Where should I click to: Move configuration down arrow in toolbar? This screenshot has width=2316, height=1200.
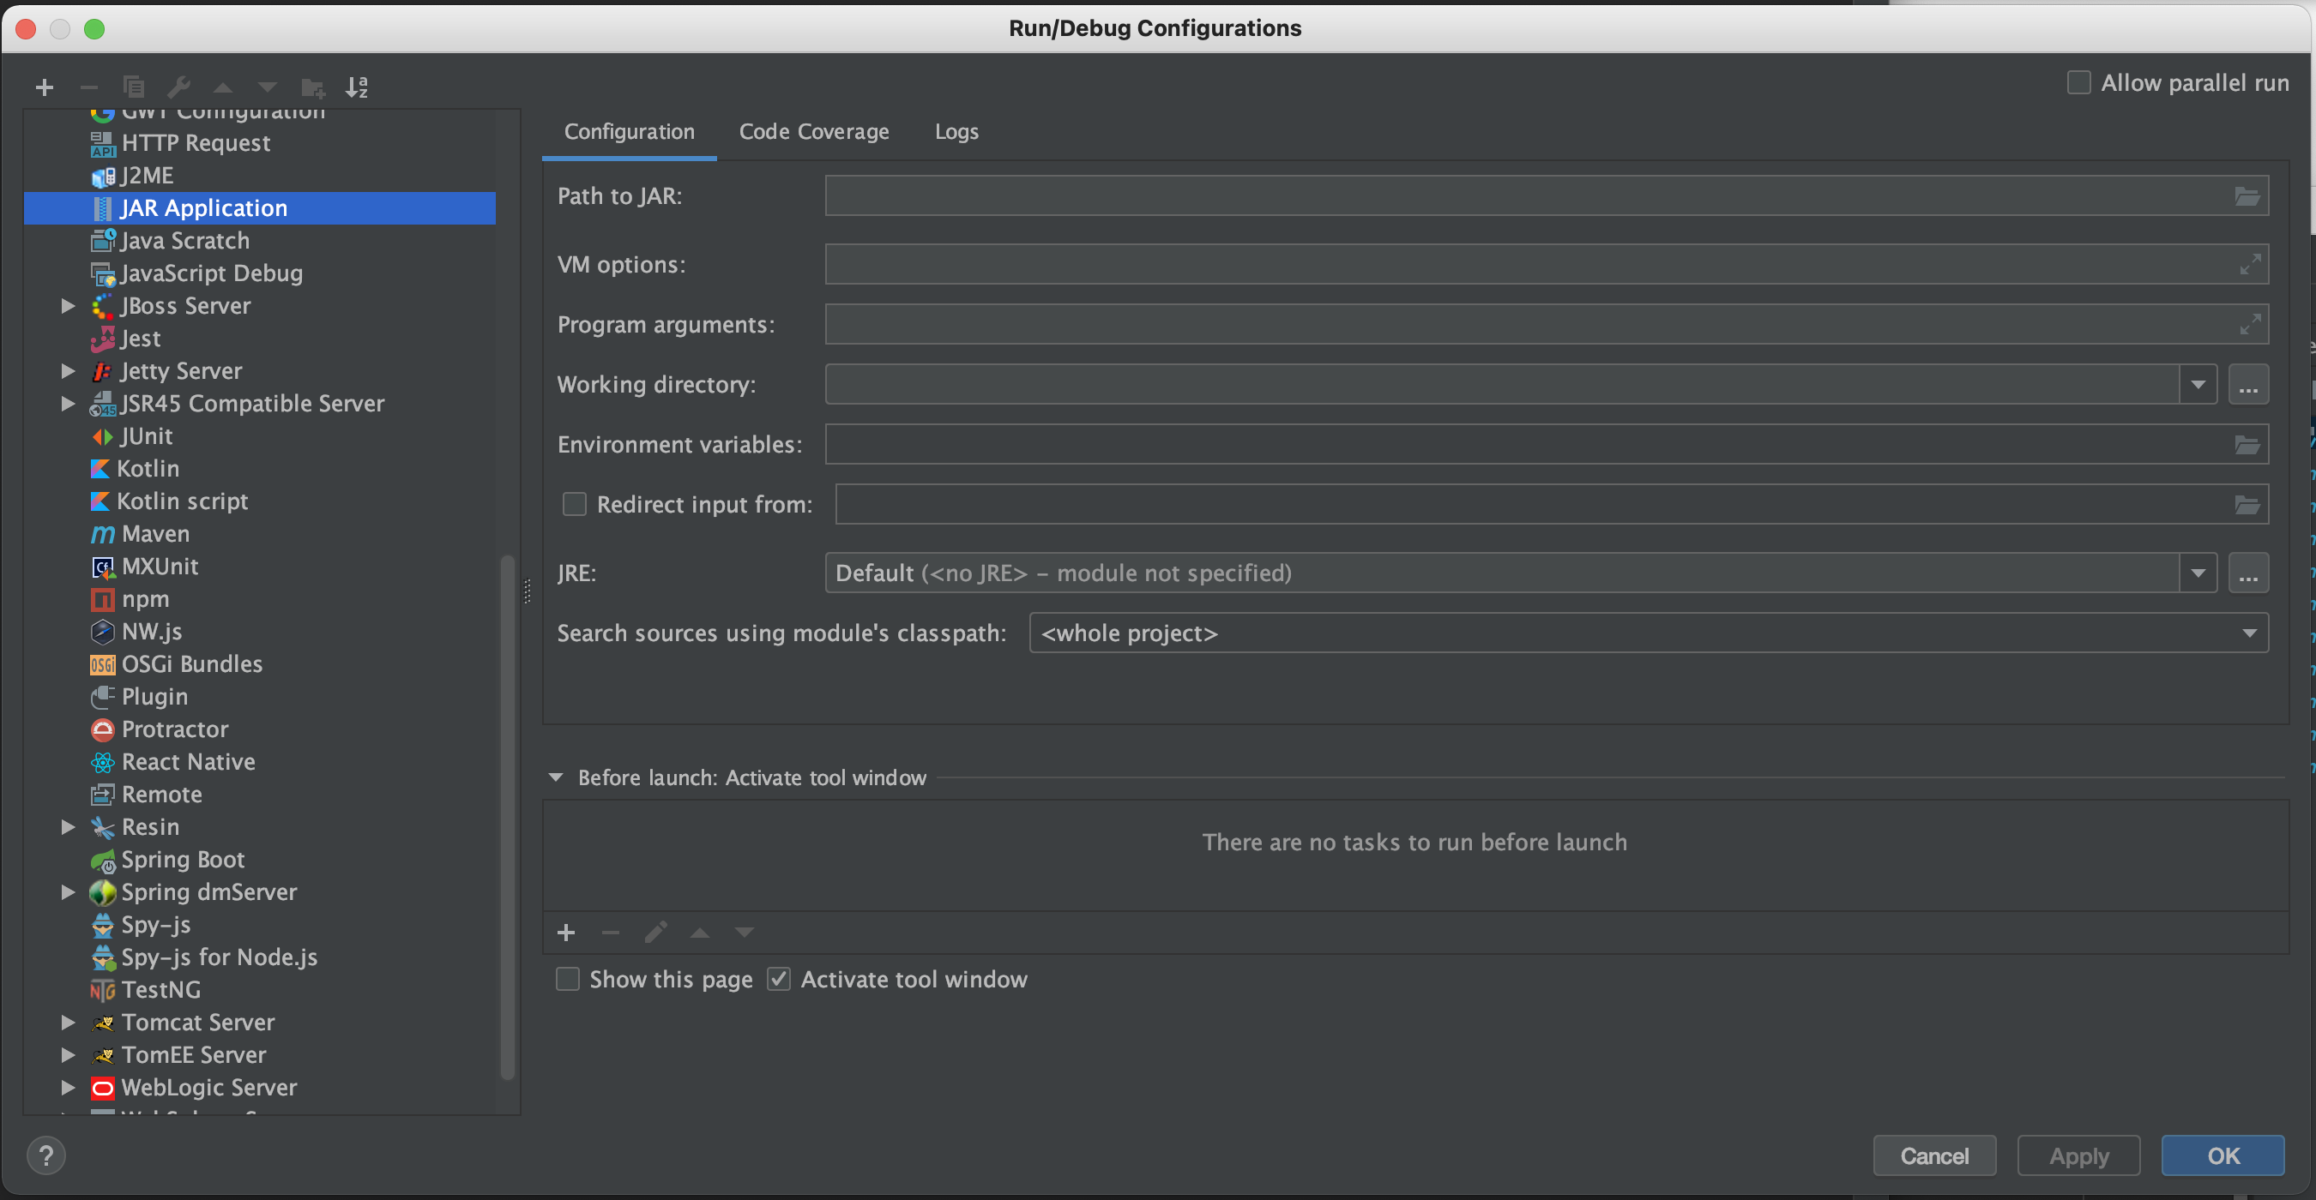coord(267,87)
